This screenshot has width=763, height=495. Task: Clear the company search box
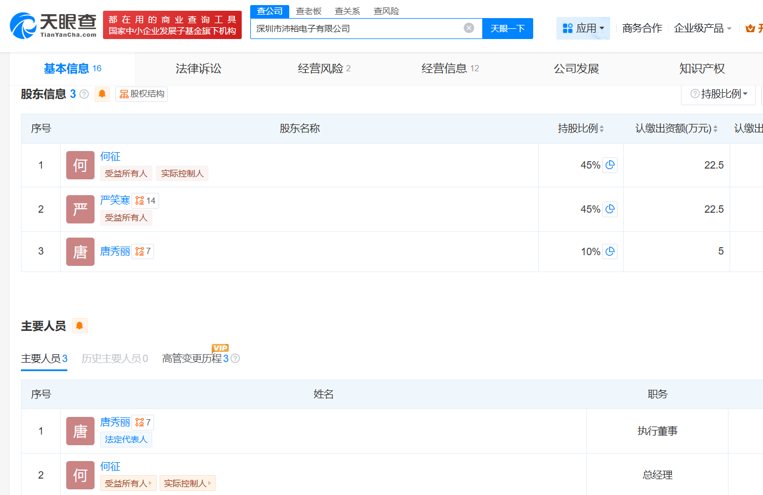[469, 28]
